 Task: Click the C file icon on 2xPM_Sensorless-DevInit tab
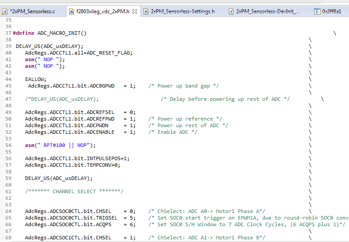(x=231, y=11)
